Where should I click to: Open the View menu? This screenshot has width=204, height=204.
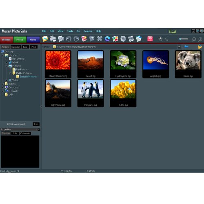click(x=60, y=31)
